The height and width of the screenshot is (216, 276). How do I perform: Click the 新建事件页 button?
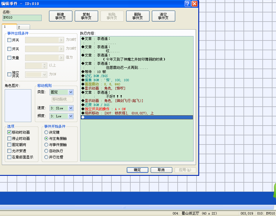(61, 16)
